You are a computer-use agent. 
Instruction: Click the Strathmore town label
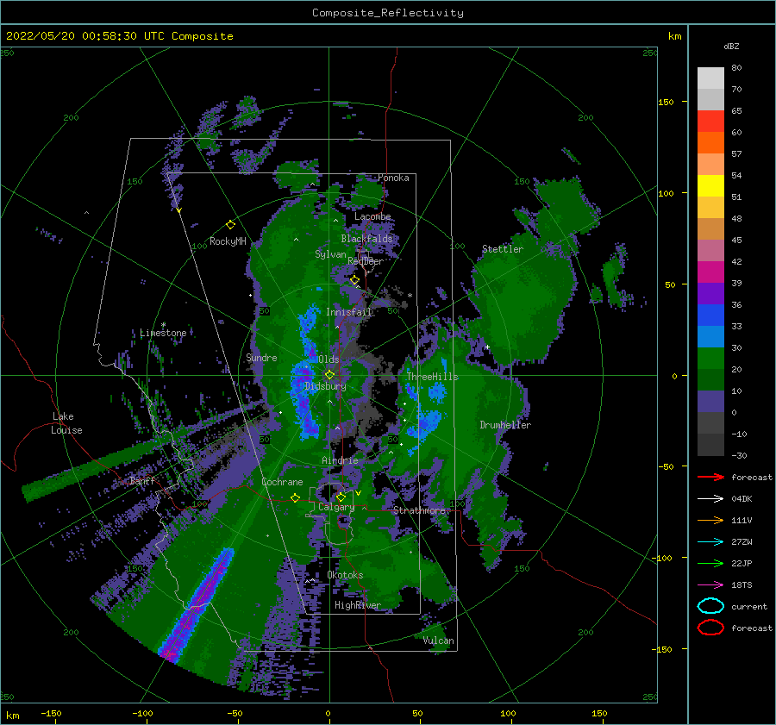point(419,510)
